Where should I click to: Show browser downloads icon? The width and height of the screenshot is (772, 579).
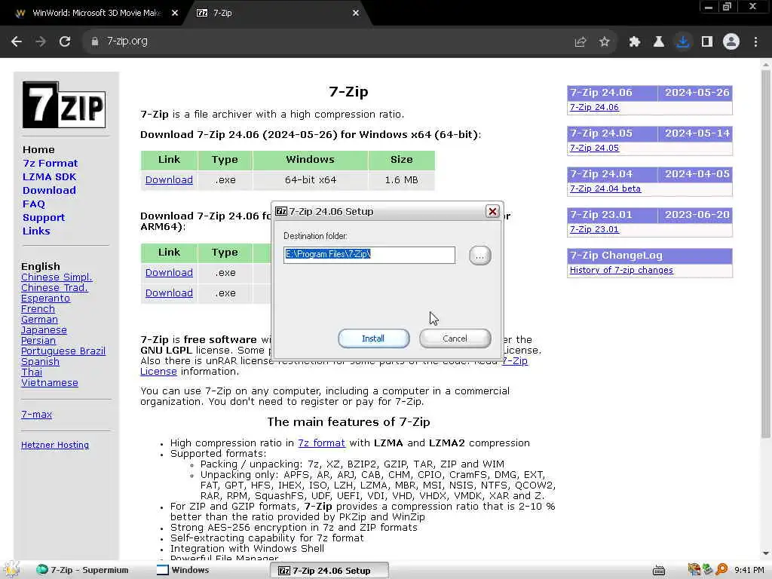pyautogui.click(x=682, y=42)
